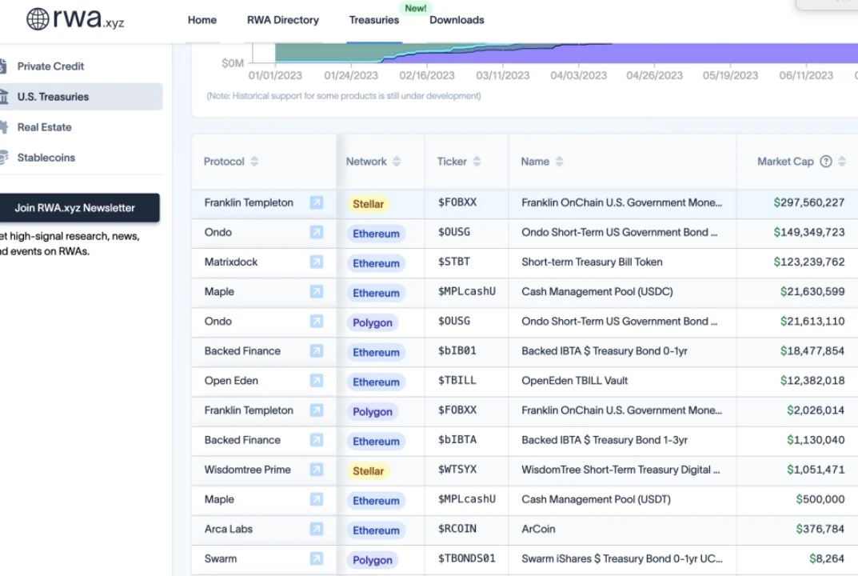Screen dimensions: 858x576
Task: Open the Matrixdock external link icon
Action: 317,262
